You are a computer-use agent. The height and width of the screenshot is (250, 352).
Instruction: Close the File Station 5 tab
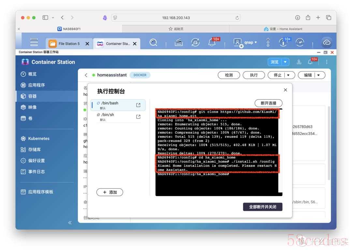[87, 44]
